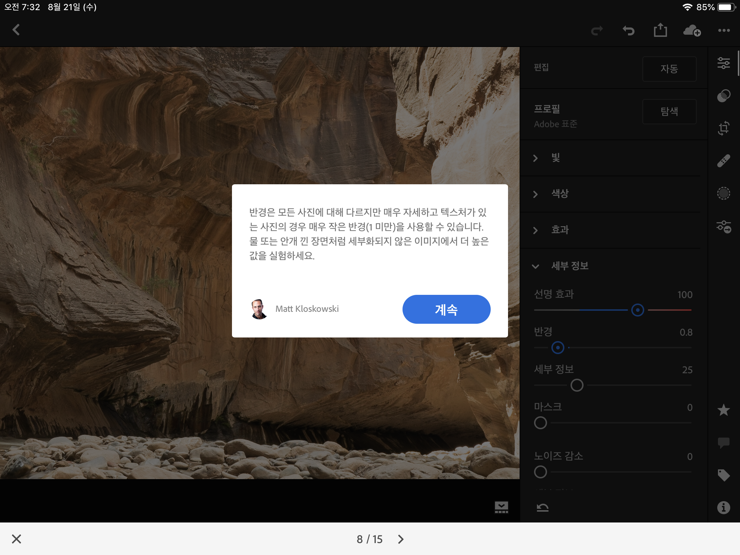Tap the share/export icon
This screenshot has height=555, width=740.
661,30
